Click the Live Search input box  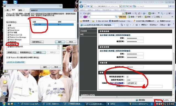click(x=151, y=6)
